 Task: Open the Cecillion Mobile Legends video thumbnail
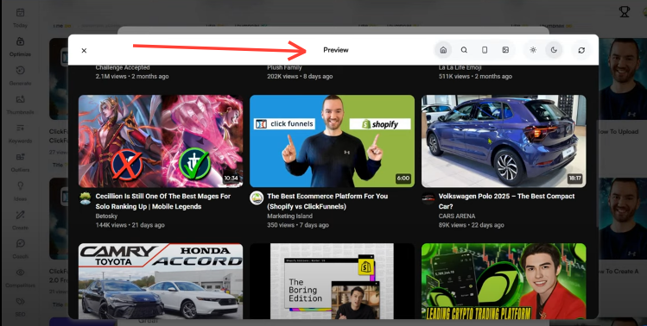point(161,141)
